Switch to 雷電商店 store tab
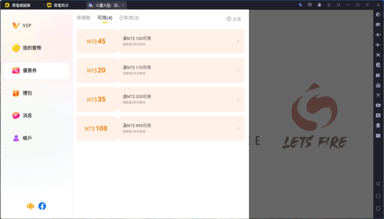Screen dimensions: 384x219 [58, 5]
